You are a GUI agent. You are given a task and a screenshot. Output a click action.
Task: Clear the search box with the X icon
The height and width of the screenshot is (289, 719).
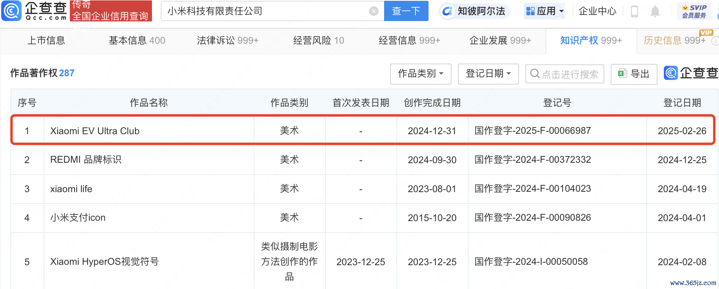(x=373, y=11)
